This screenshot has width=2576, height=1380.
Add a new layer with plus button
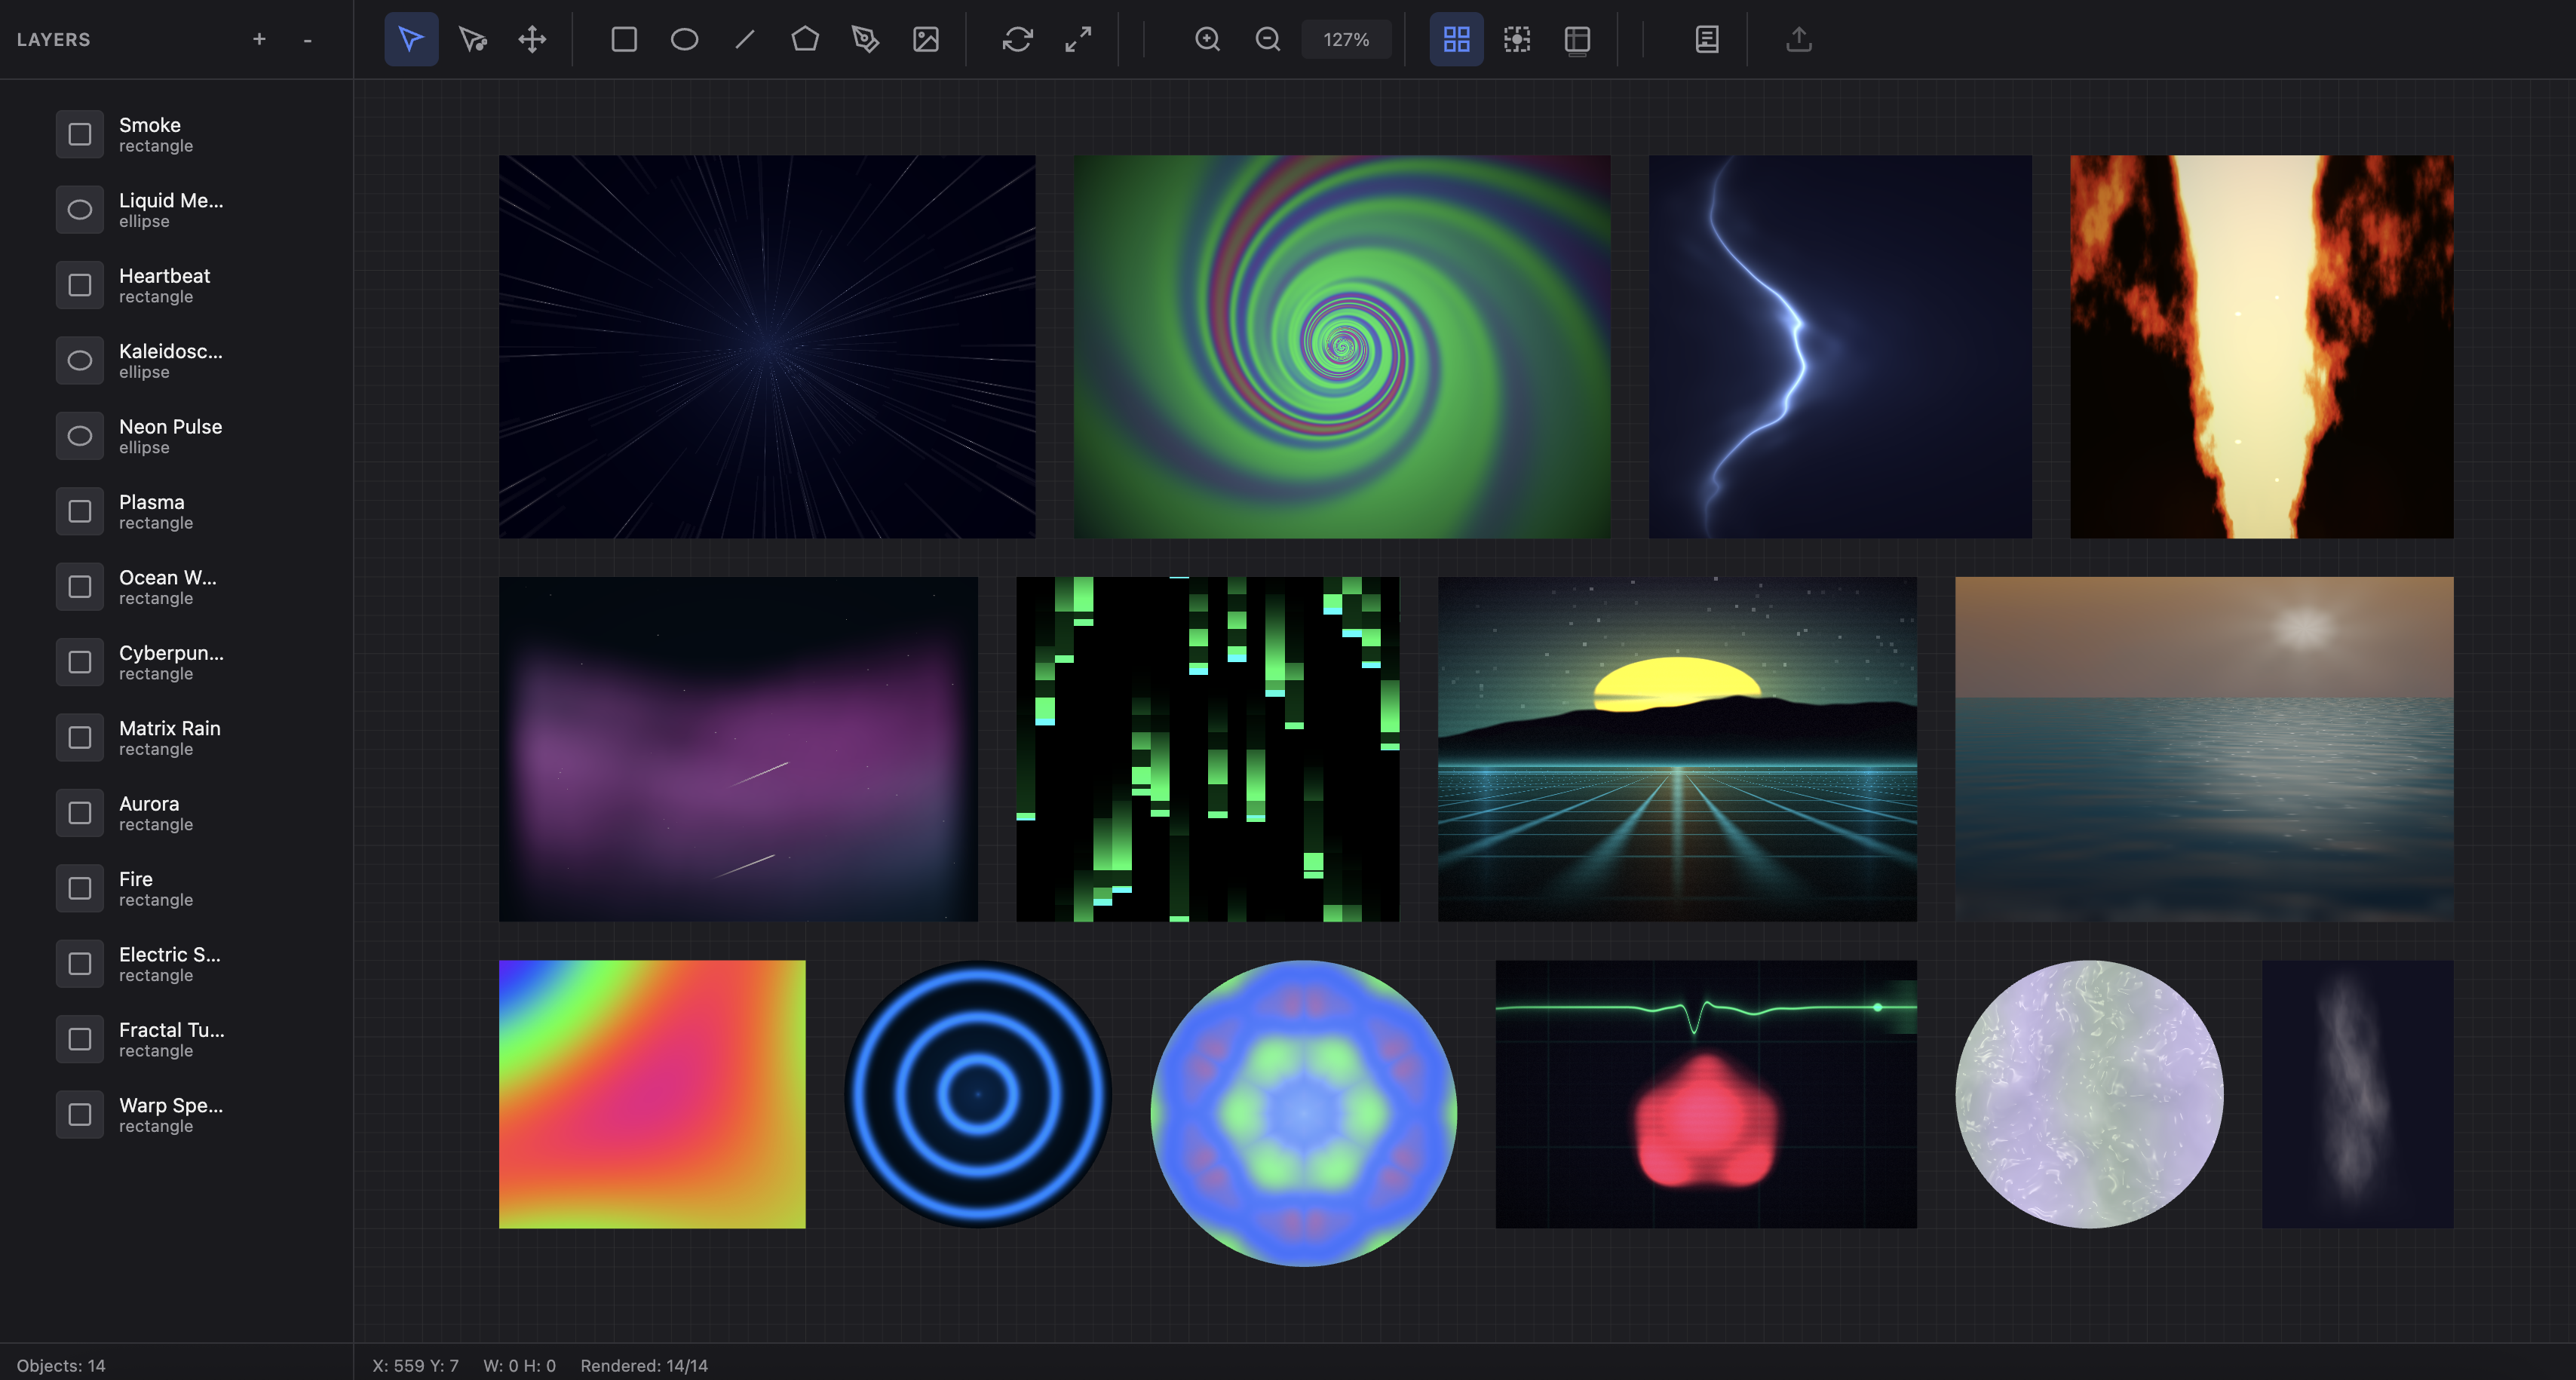coord(259,40)
